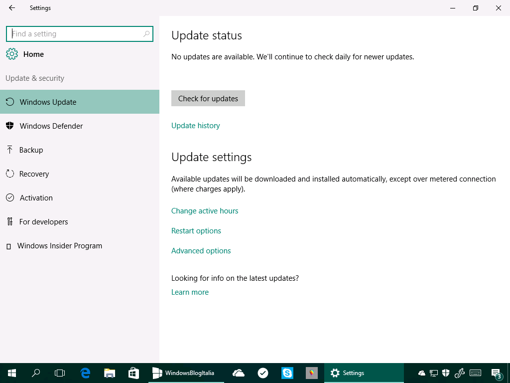Viewport: 510px width, 383px height.
Task: Open the colorful balloon app on the taskbar
Action: pyautogui.click(x=312, y=373)
